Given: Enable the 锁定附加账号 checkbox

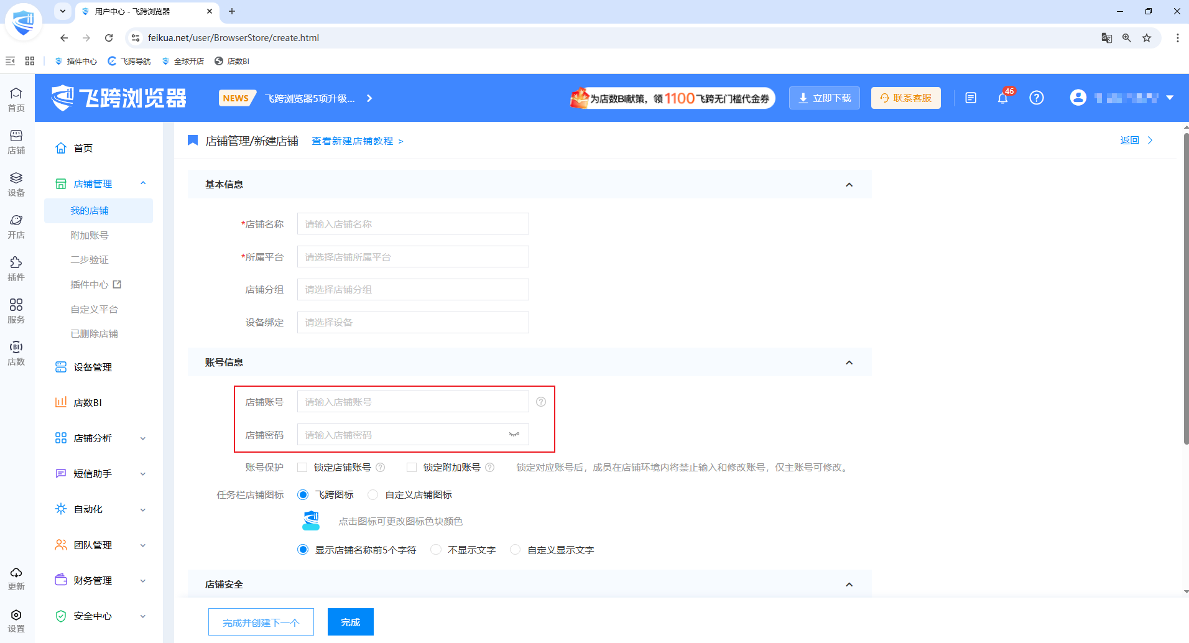Looking at the screenshot, I should pyautogui.click(x=412, y=467).
